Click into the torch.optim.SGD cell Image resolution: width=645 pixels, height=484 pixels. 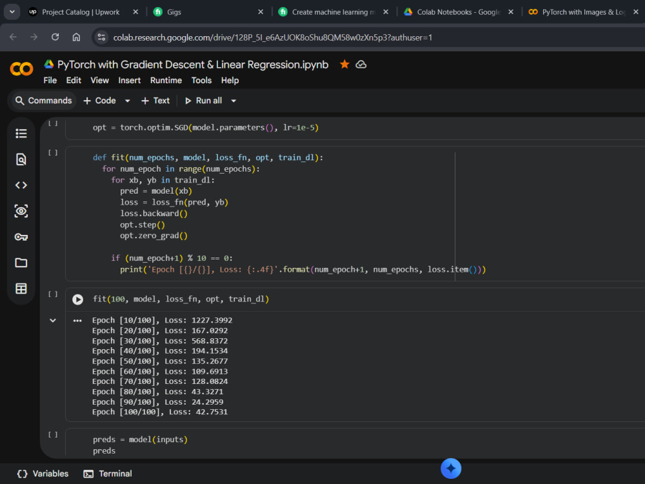(355, 128)
